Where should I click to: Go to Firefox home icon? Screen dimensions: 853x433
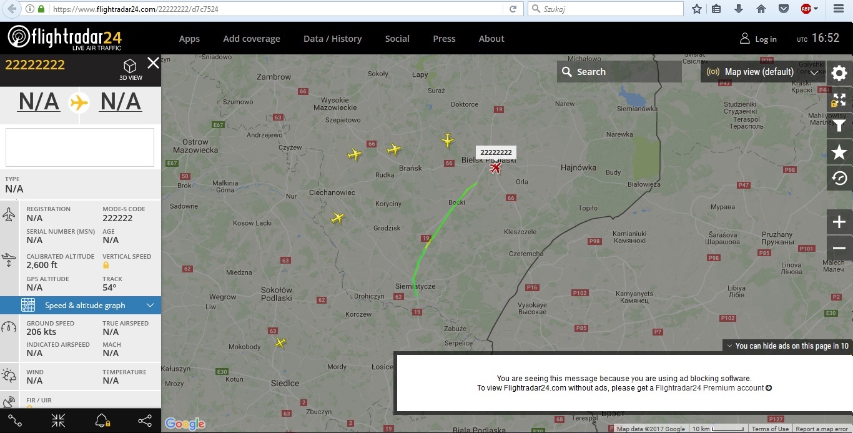(x=761, y=9)
